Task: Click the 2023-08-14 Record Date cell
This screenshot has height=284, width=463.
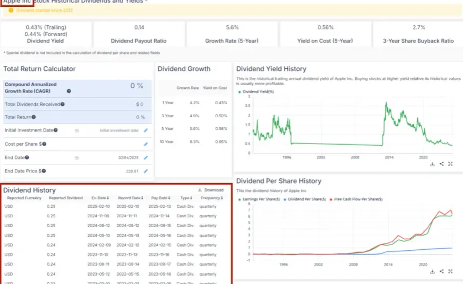Action: tap(128, 264)
